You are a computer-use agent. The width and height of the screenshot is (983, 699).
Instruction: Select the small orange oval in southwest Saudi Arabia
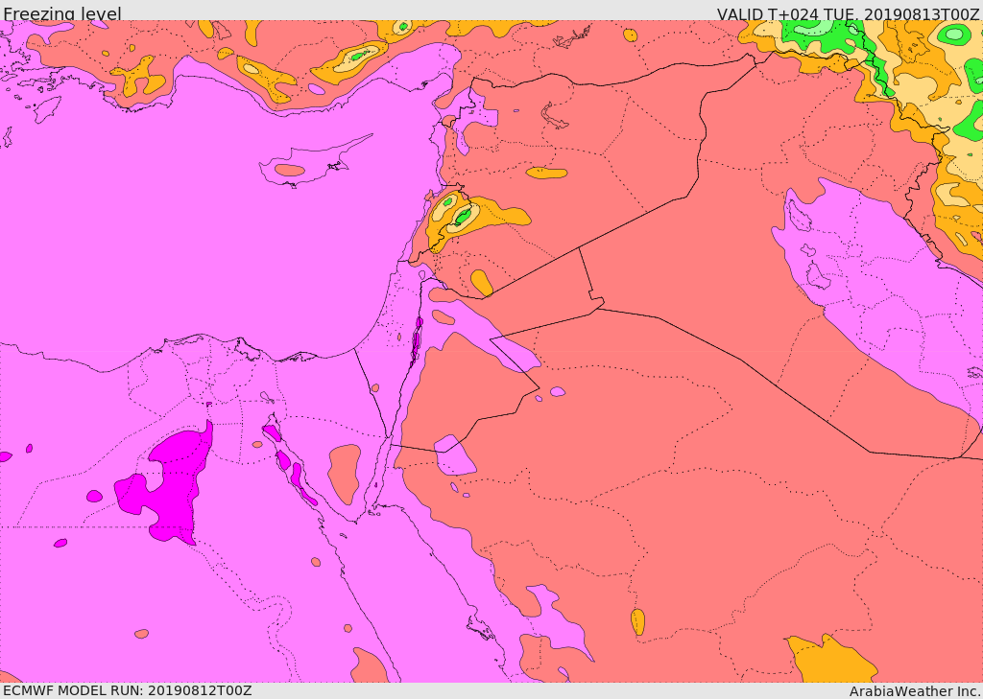(637, 622)
